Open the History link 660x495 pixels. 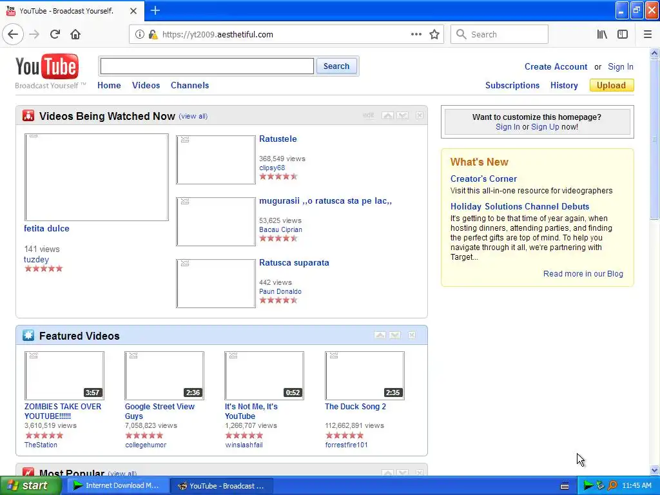point(564,86)
